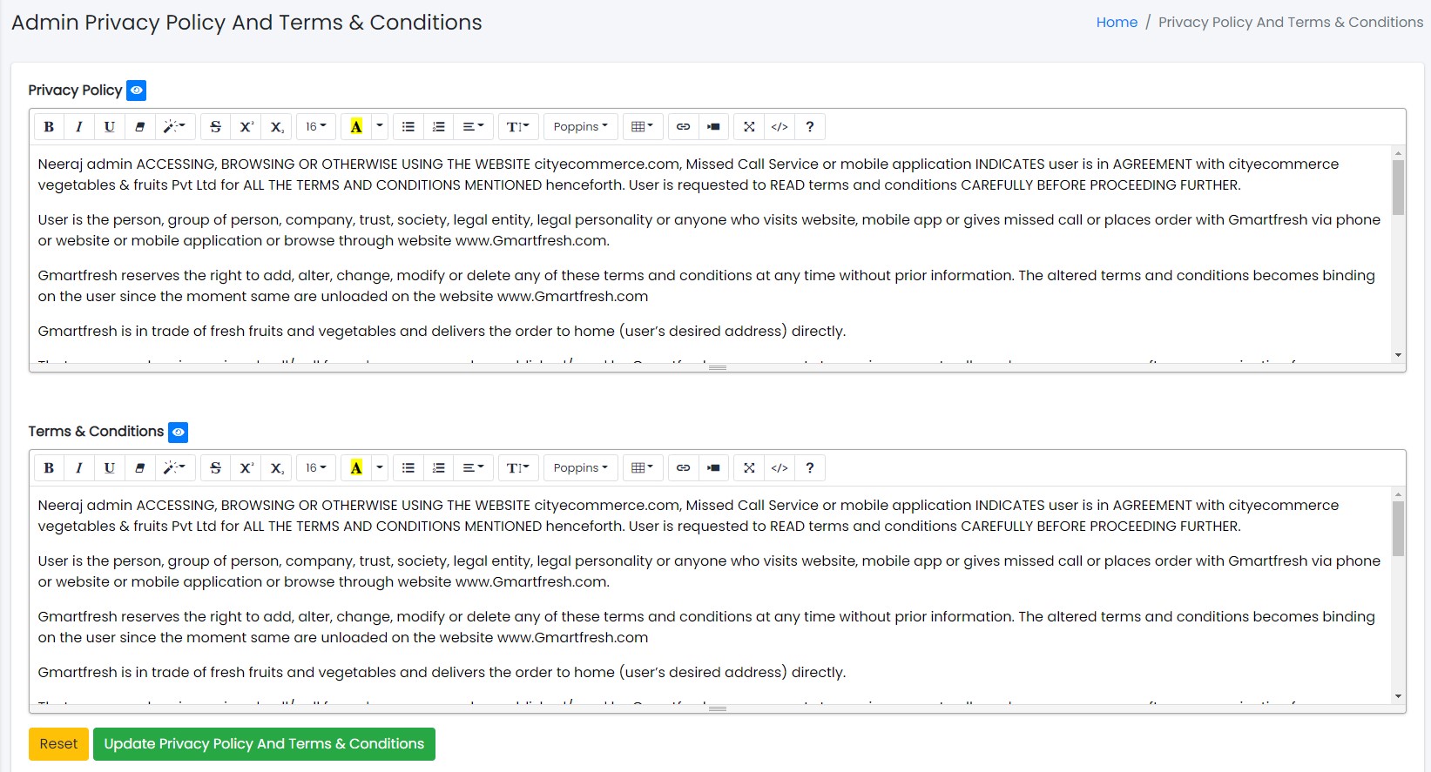Click the yellow-highlighted A color button in Privacy Policy
This screenshot has height=772, width=1431.
point(356,127)
